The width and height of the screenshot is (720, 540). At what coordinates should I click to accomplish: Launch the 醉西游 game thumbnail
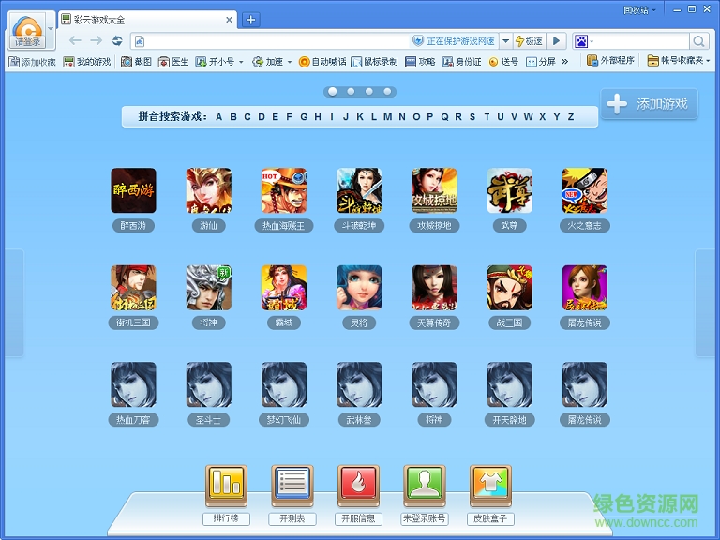coord(133,190)
